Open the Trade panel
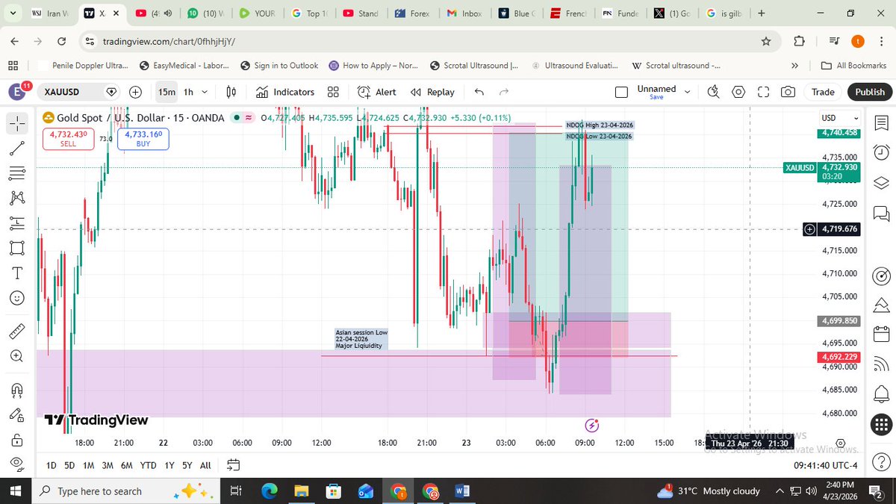896x504 pixels. (x=823, y=92)
